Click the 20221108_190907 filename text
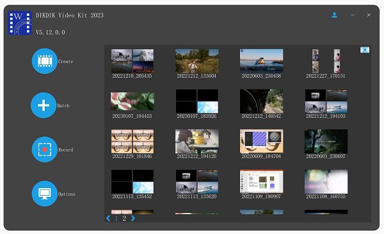 [x=261, y=196]
